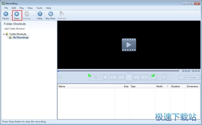Open Help from the toolbar

40,15
